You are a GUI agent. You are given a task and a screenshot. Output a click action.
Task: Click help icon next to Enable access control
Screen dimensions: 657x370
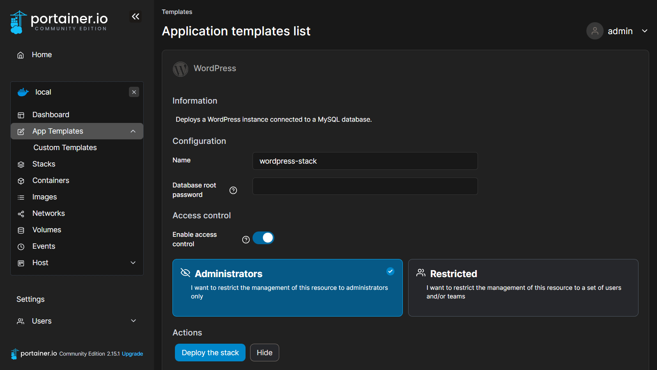click(x=246, y=240)
